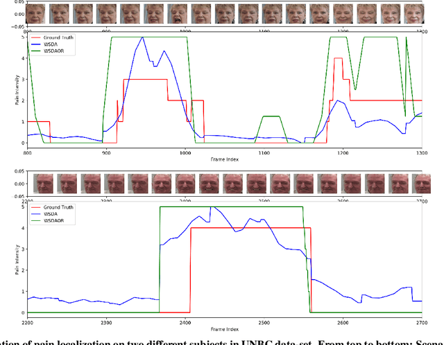Click the Frame Index label under top chart
This screenshot has height=345, width=444.
[x=225, y=159]
